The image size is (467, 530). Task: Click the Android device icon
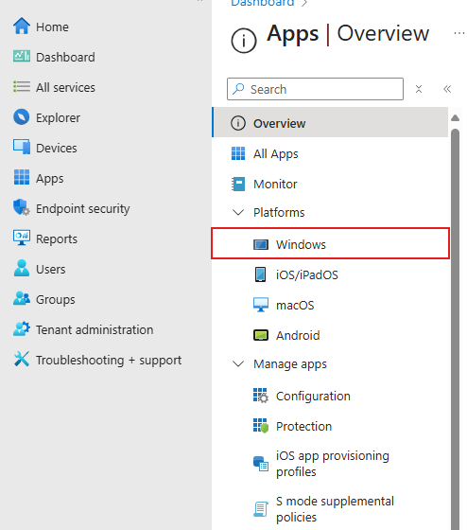tap(261, 335)
